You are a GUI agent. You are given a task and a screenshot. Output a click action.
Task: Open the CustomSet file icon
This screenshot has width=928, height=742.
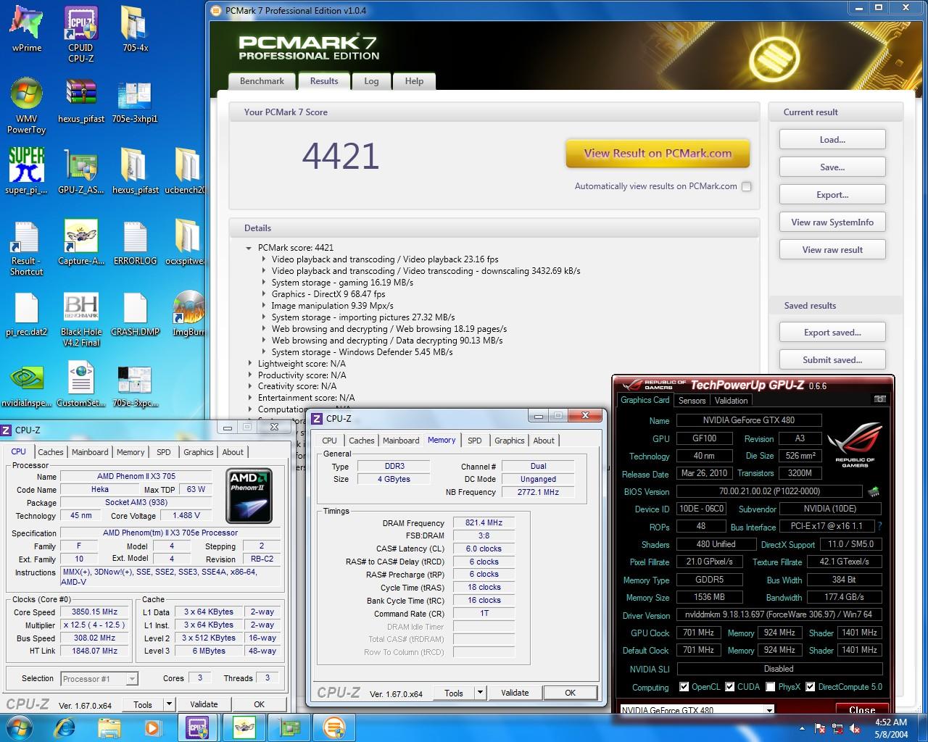click(x=80, y=385)
